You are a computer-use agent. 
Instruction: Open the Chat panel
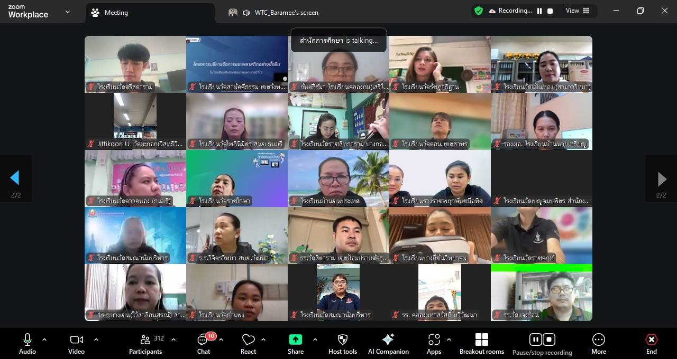tap(204, 344)
